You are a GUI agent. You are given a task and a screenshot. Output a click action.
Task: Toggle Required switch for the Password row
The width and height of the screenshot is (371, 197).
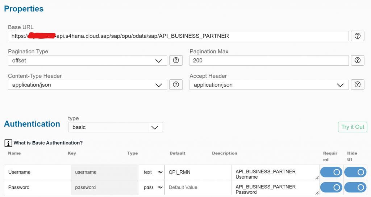[x=331, y=187]
